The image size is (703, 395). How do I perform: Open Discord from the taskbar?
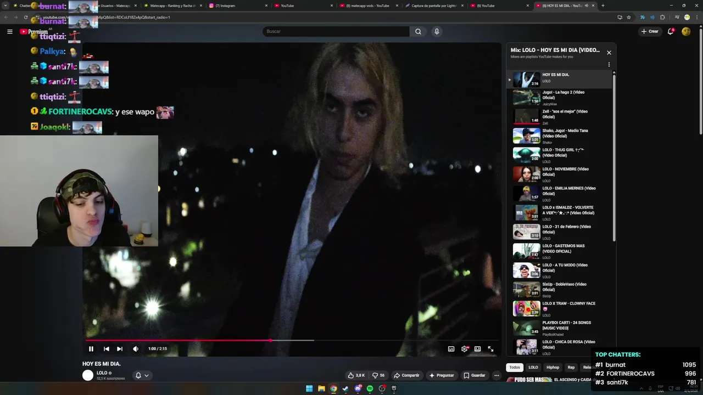point(358,388)
